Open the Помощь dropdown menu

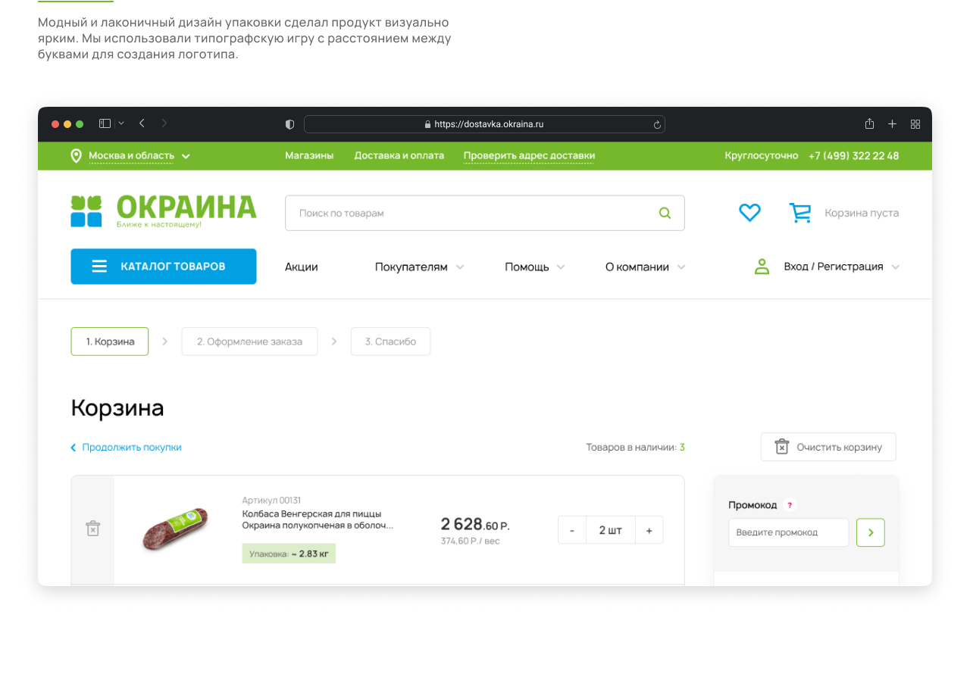pyautogui.click(x=535, y=267)
